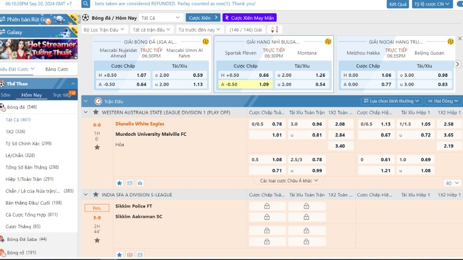Open statistics chart icon for Dianella match
This screenshot has width=463, height=260.
pyautogui.click(x=140, y=183)
